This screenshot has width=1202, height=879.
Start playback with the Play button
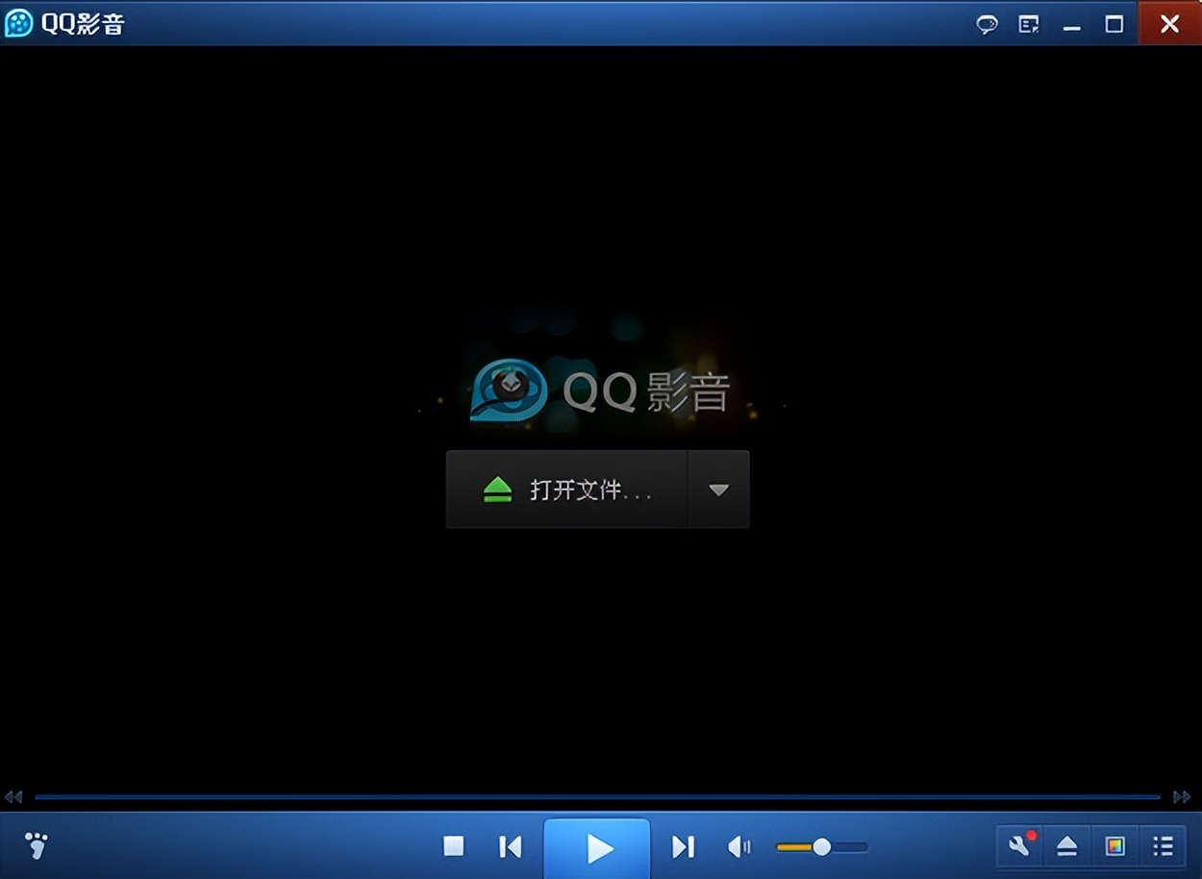597,848
